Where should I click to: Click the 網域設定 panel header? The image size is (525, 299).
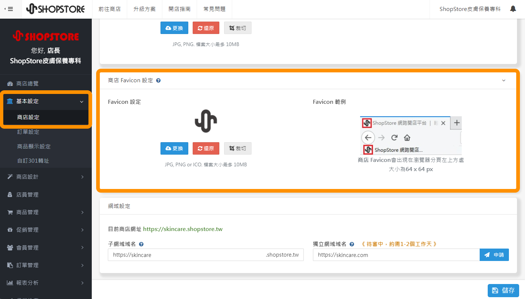308,206
